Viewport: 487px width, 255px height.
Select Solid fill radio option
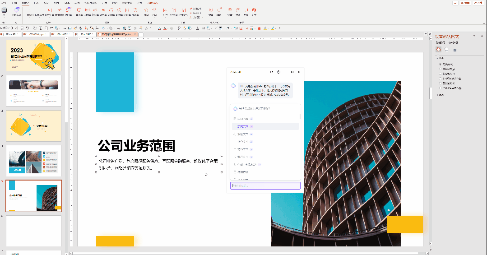point(447,69)
